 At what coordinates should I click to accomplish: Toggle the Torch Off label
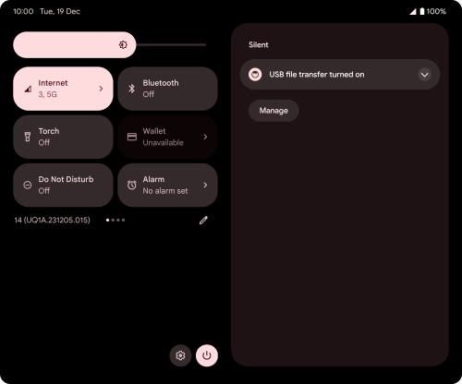(44, 142)
